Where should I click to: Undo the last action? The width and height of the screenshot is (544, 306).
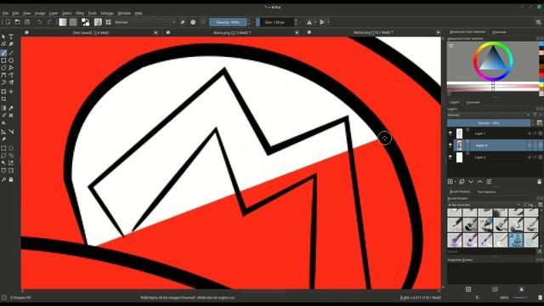(40, 22)
